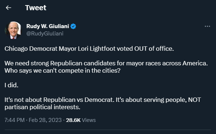This screenshot has width=216, height=134.
Task: Open Rudy W. Giuliani's profile picture
Action: (x=13, y=30)
